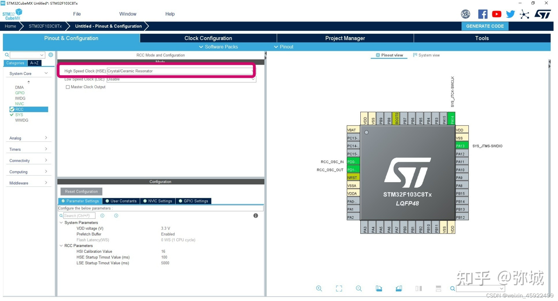Screen dimensions: 558x301
Task: Select green pin PA14 on the chip
Action: coord(452,119)
